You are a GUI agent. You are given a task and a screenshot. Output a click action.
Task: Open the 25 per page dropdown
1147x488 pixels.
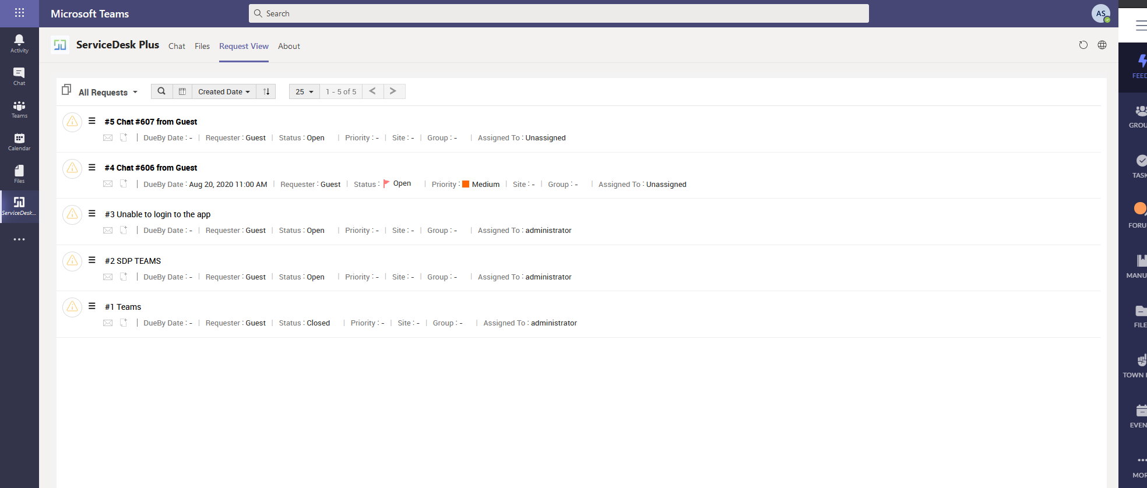[x=304, y=91]
